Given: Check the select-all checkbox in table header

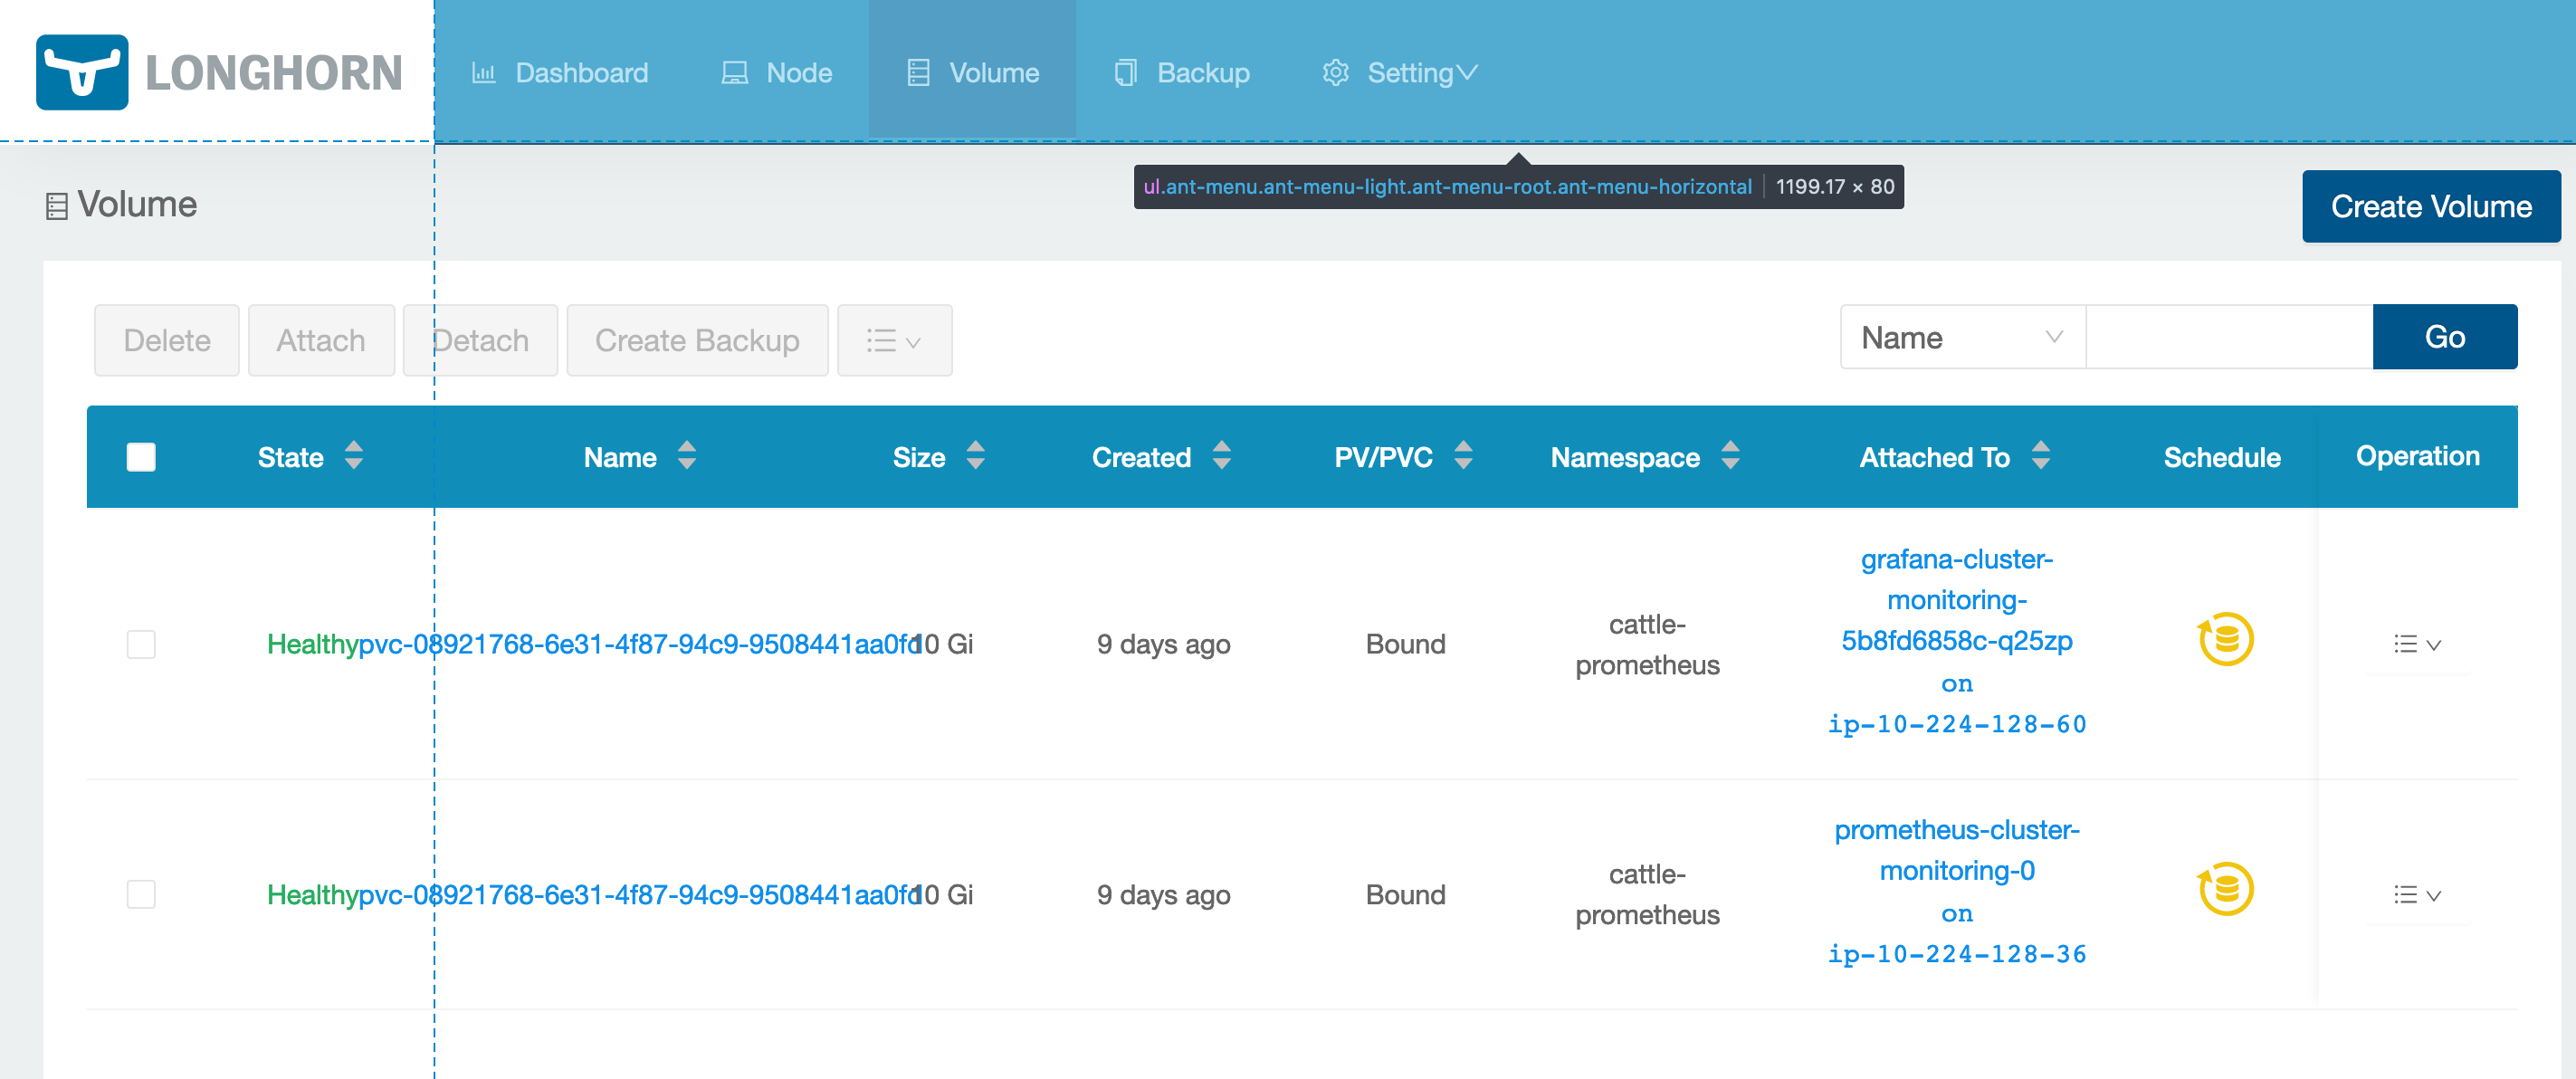Looking at the screenshot, I should click(141, 456).
